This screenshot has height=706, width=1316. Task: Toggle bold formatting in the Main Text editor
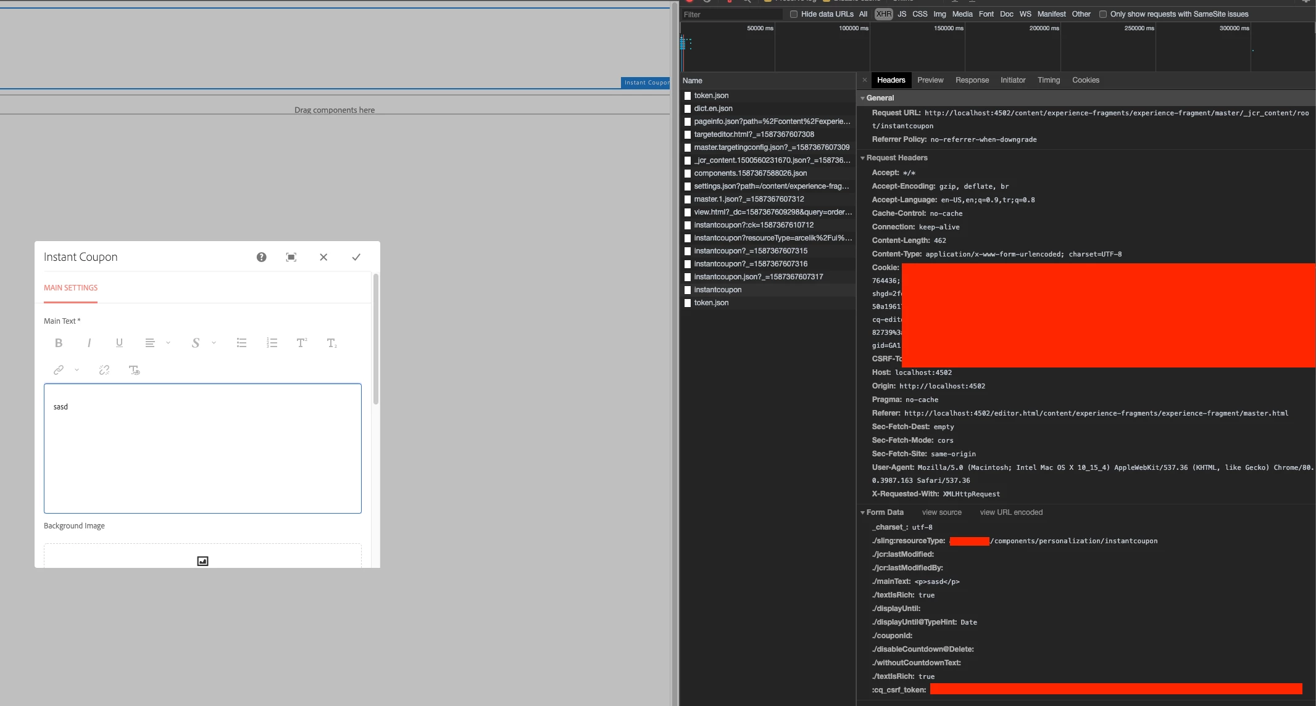coord(59,343)
